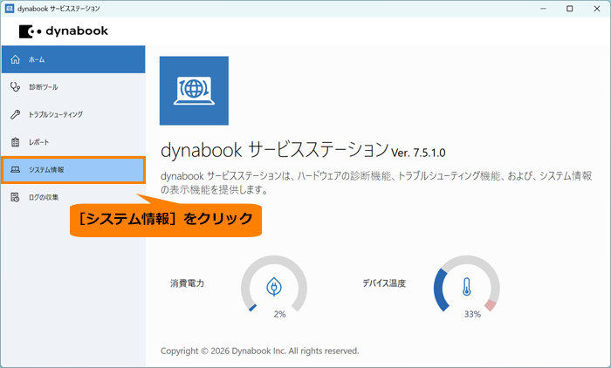The image size is (611, 368).
Task: Click the thermometer icon in temperature gauge
Action: tap(466, 287)
